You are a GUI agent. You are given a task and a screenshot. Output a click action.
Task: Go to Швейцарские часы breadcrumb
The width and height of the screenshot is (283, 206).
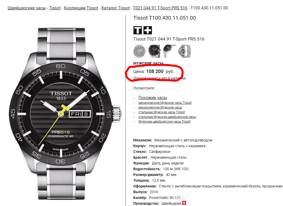tap(26, 8)
